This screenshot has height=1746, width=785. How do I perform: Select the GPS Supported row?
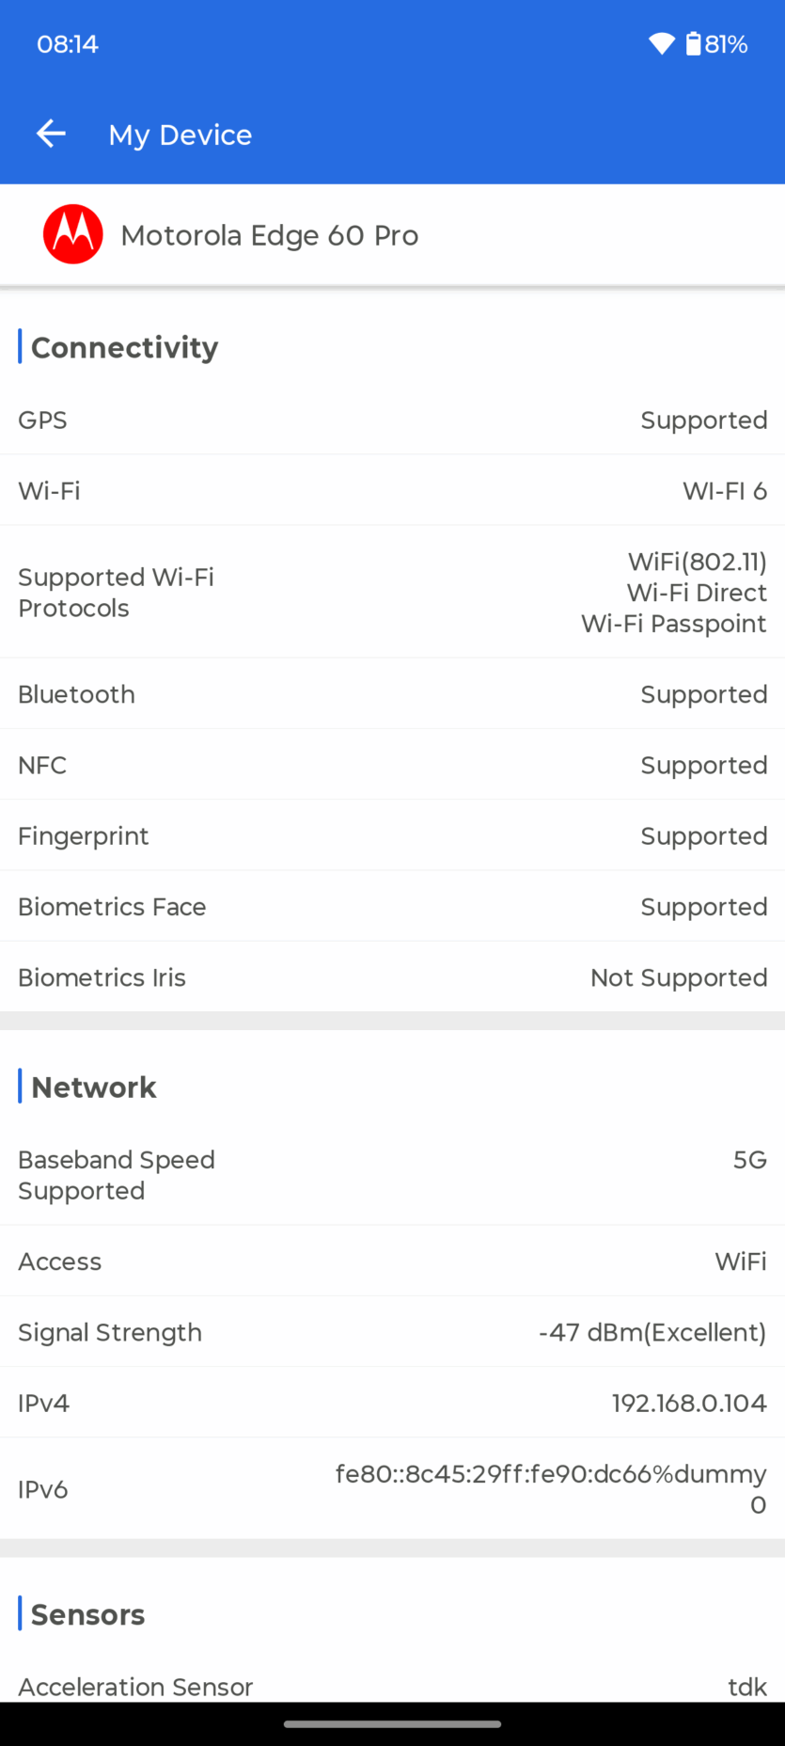click(392, 421)
